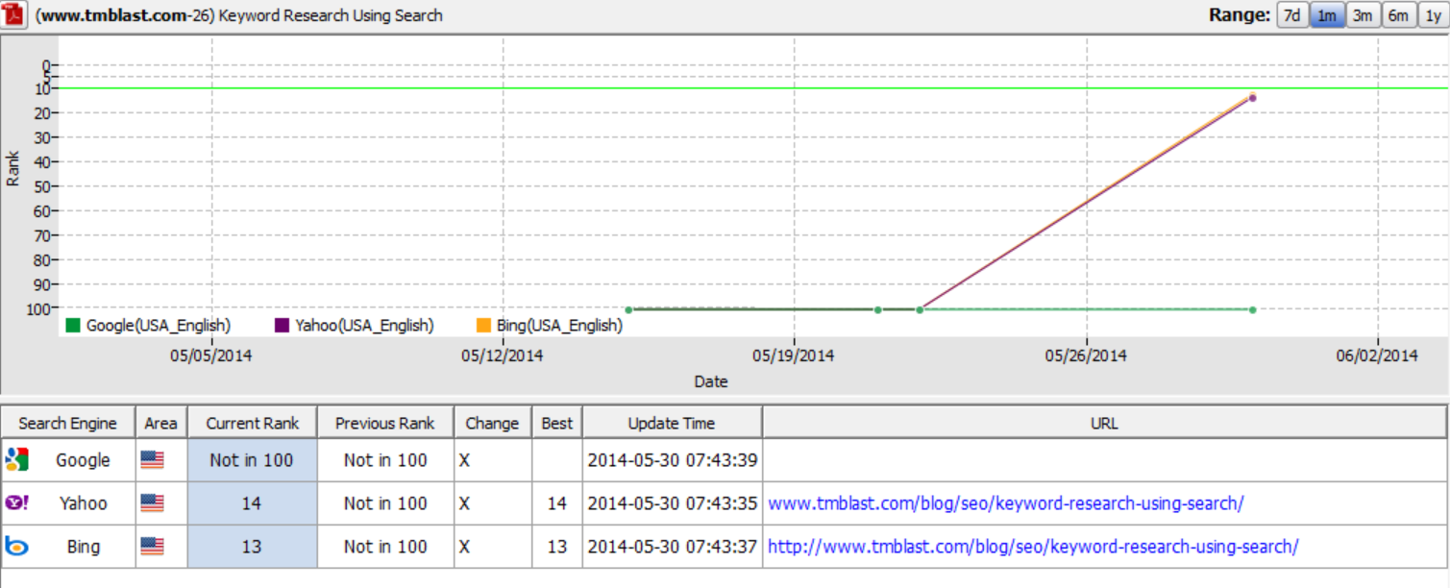
Task: Click the US flag in Yahoo row
Action: pyautogui.click(x=152, y=502)
